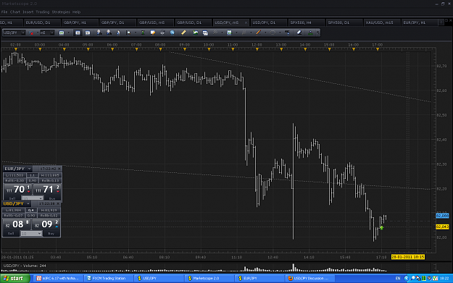Open the EUR/JPY panel symbol dropdown
Viewport: 453px width, 283px height.
[x=29, y=169]
